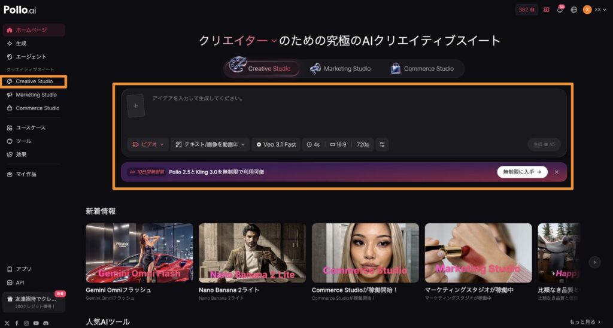Switch to the Creative Studio tab
The height and width of the screenshot is (328, 613).
(x=263, y=68)
